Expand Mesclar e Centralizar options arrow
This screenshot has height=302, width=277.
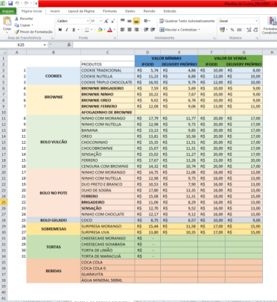199,30
